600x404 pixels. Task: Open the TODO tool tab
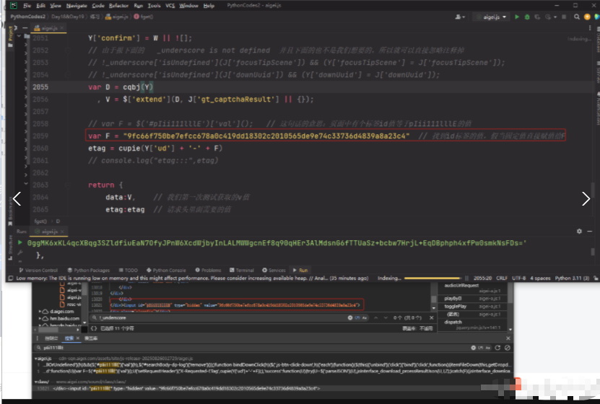[x=129, y=271]
